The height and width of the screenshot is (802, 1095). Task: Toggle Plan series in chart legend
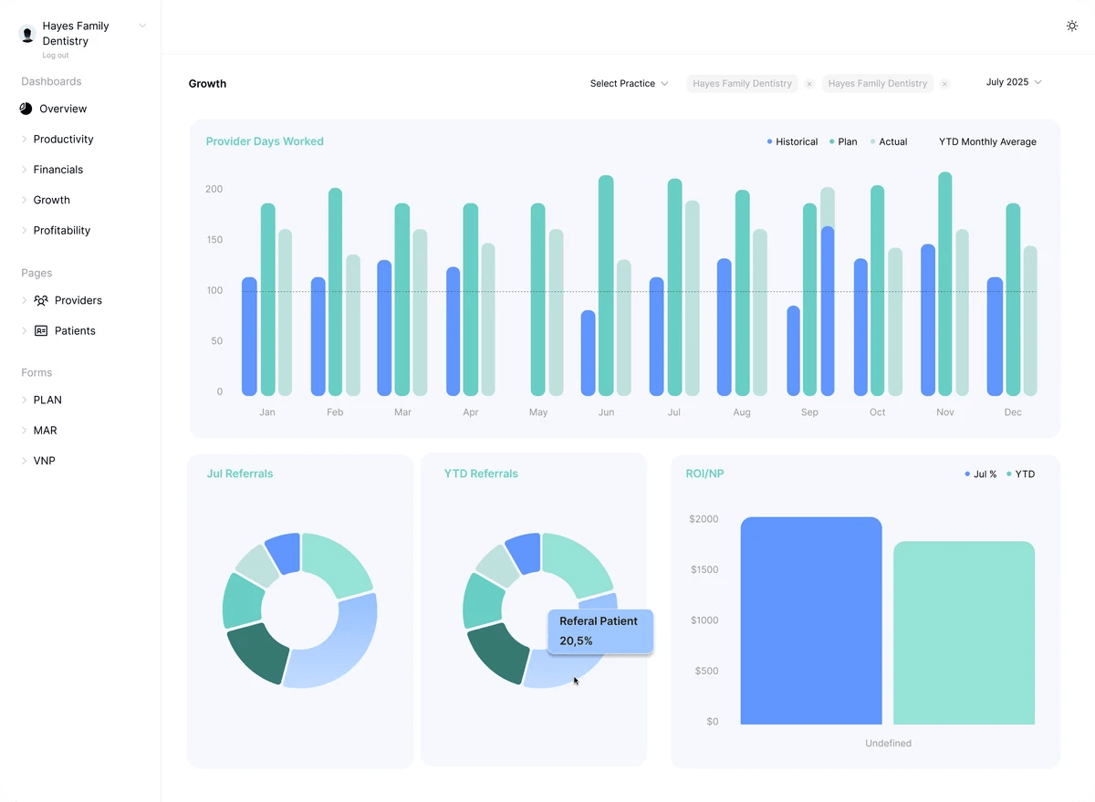843,141
